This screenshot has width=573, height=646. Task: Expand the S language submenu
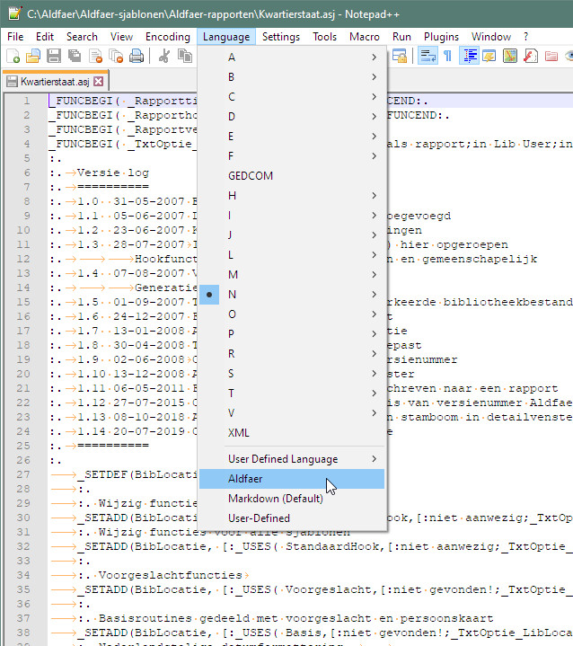[x=292, y=374]
